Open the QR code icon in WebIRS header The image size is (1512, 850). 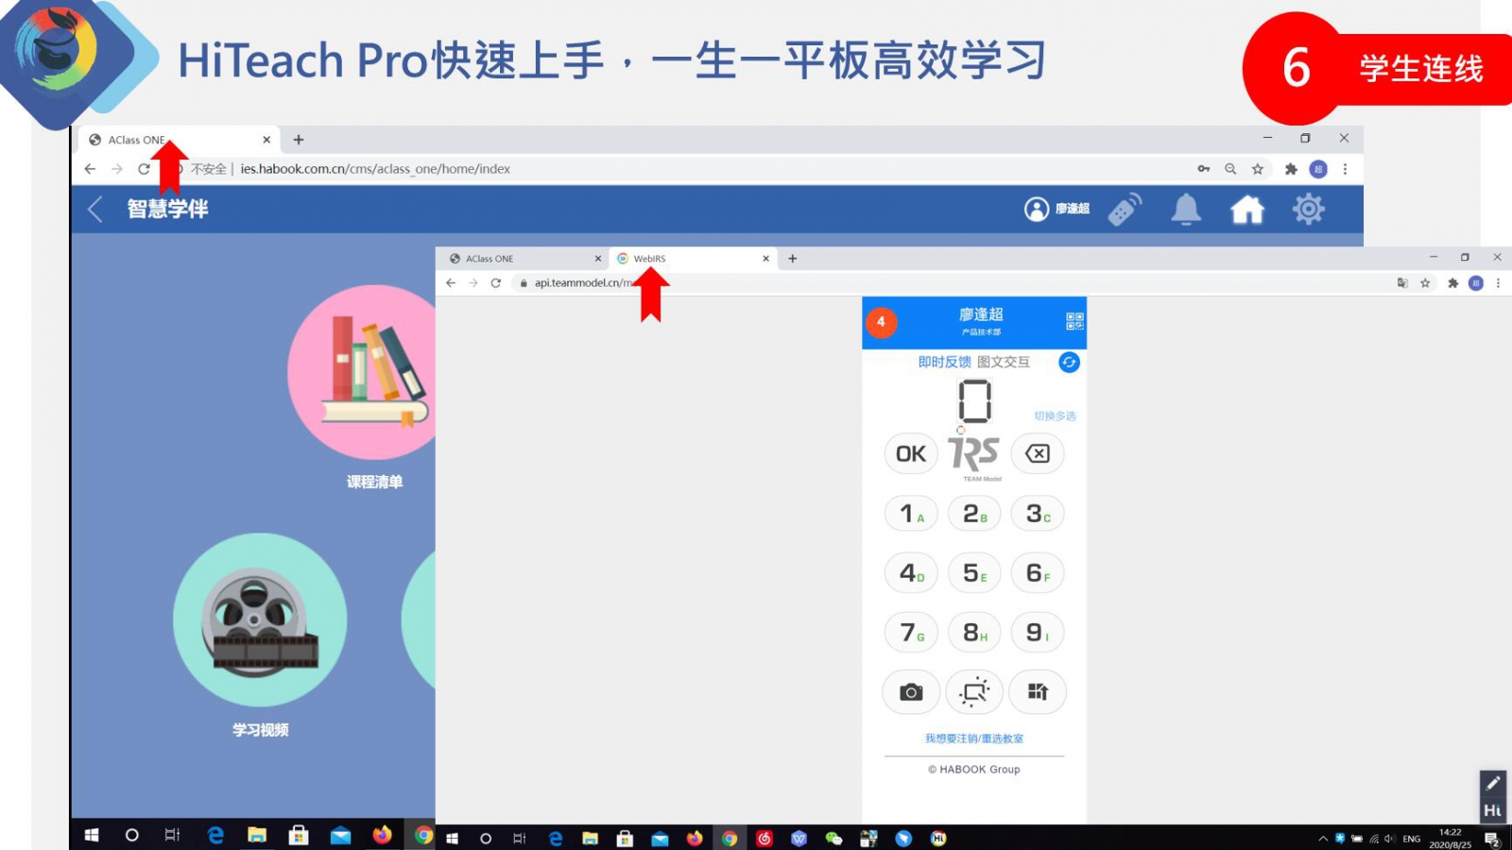click(1074, 322)
